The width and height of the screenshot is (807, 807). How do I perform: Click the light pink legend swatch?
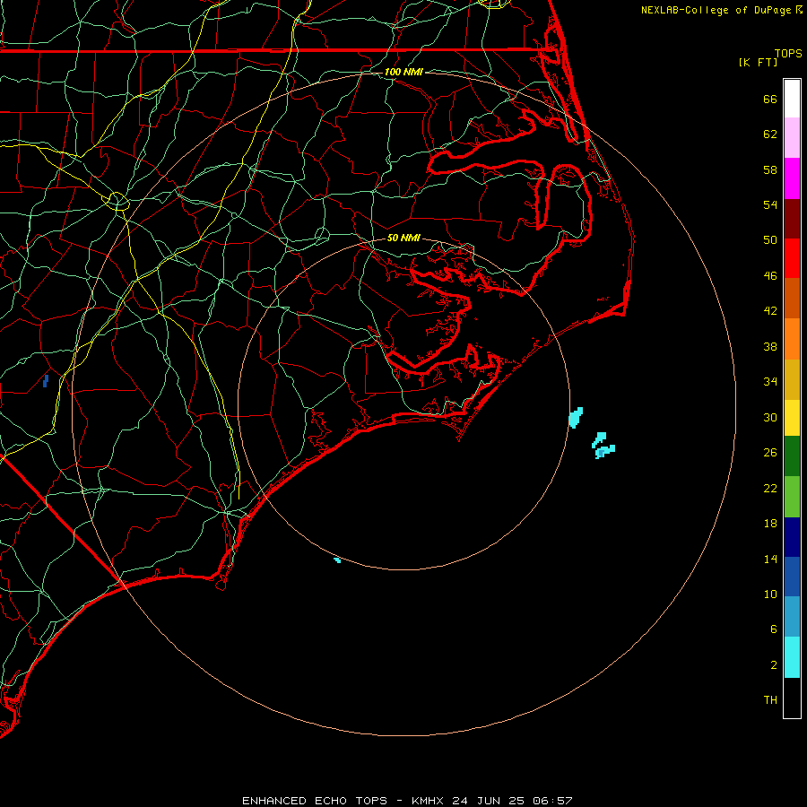pyautogui.click(x=792, y=137)
